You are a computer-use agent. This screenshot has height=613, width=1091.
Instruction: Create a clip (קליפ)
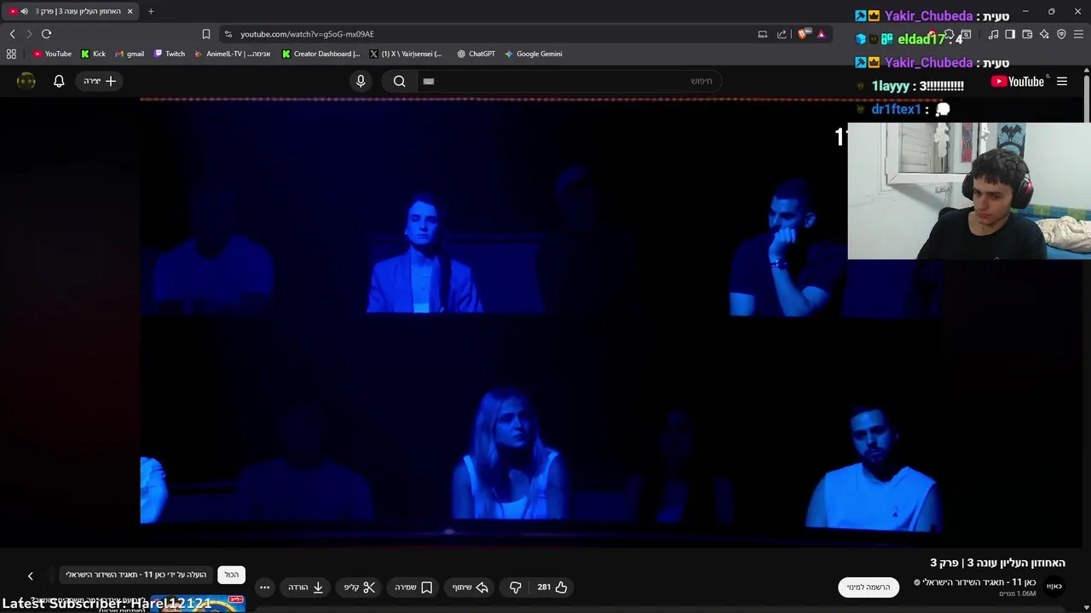(360, 587)
